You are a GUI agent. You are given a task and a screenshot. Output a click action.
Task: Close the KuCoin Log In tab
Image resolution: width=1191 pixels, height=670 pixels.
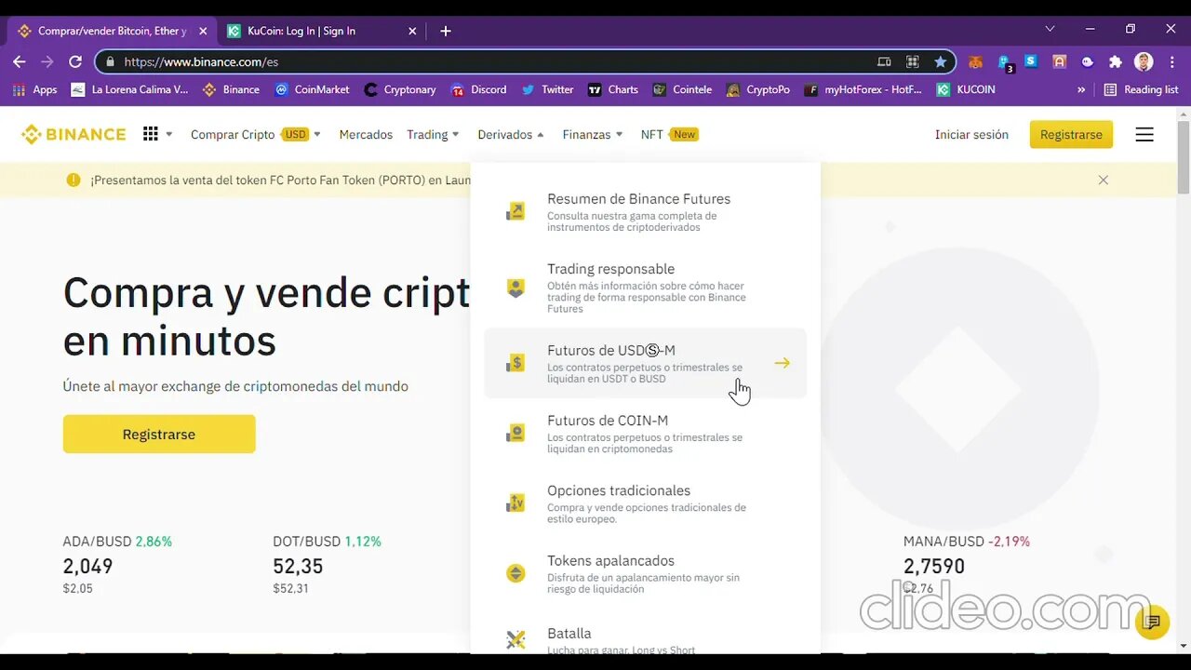412,31
